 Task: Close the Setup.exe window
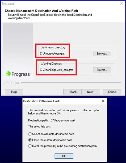pyautogui.click(x=121, y=4)
